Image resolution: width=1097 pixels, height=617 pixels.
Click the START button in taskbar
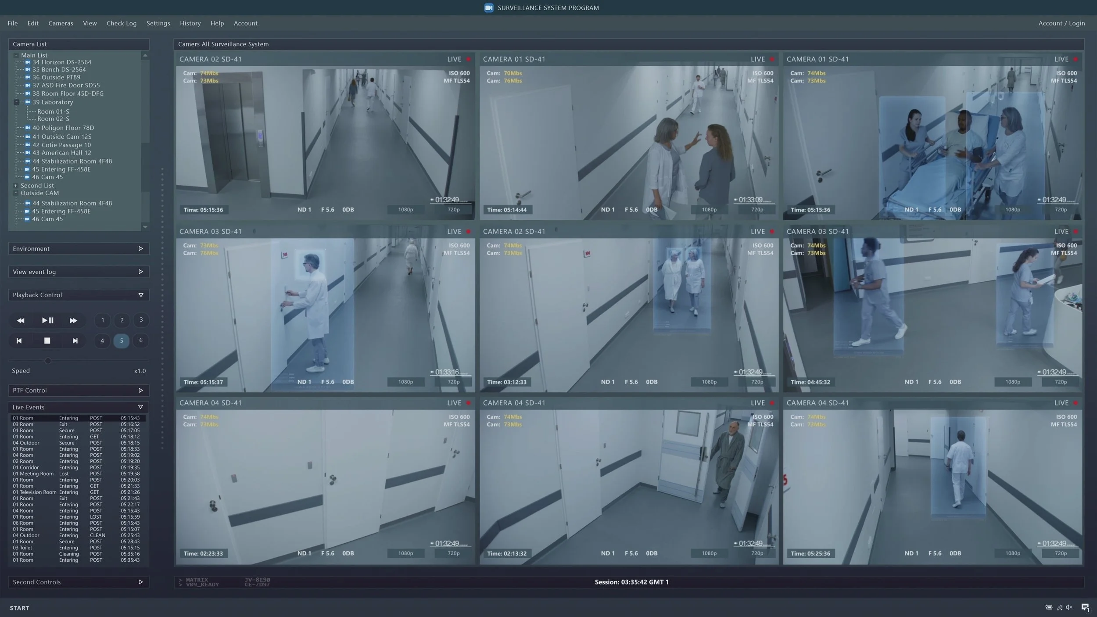[x=19, y=608]
